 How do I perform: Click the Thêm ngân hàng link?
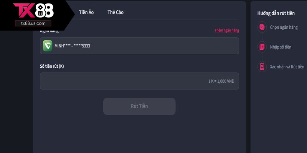(x=227, y=30)
